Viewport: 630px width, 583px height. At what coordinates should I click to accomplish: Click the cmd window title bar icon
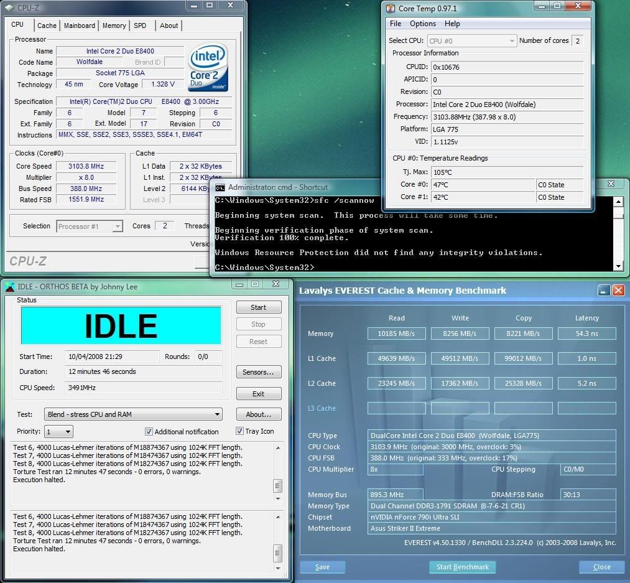pos(220,187)
